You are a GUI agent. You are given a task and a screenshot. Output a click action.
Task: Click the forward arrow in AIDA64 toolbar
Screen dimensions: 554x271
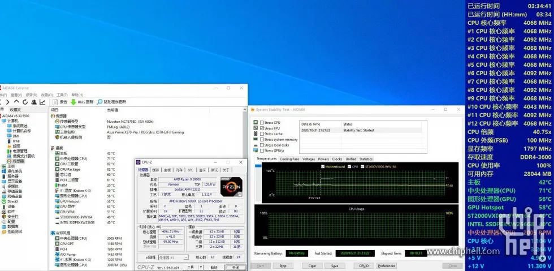click(8, 102)
